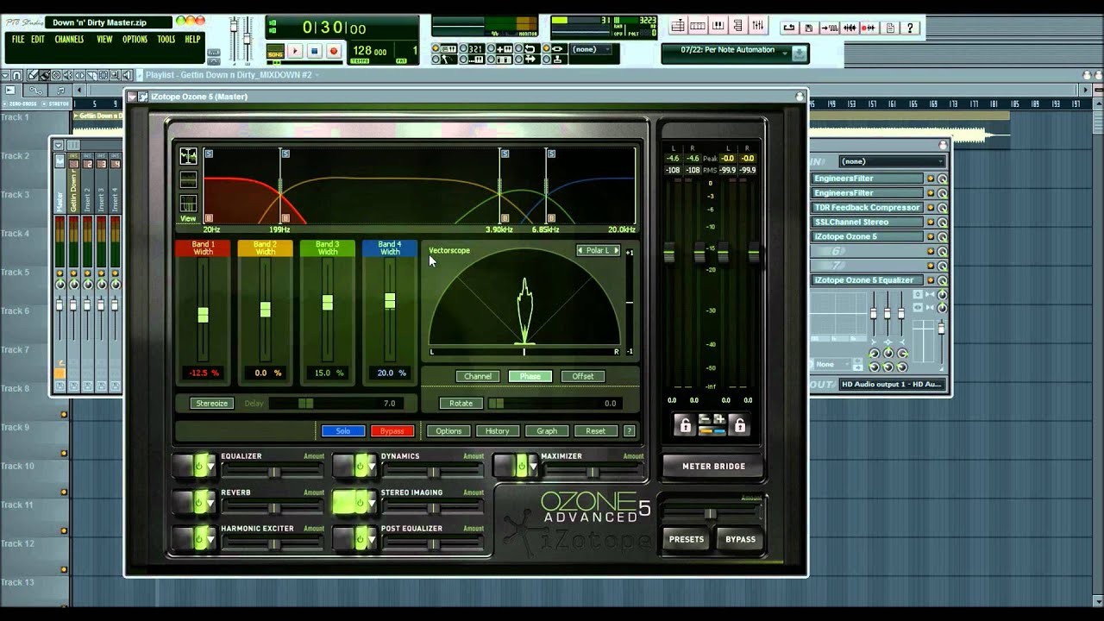
Task: Expand the Dynamics module dropdown arrow
Action: pos(372,467)
